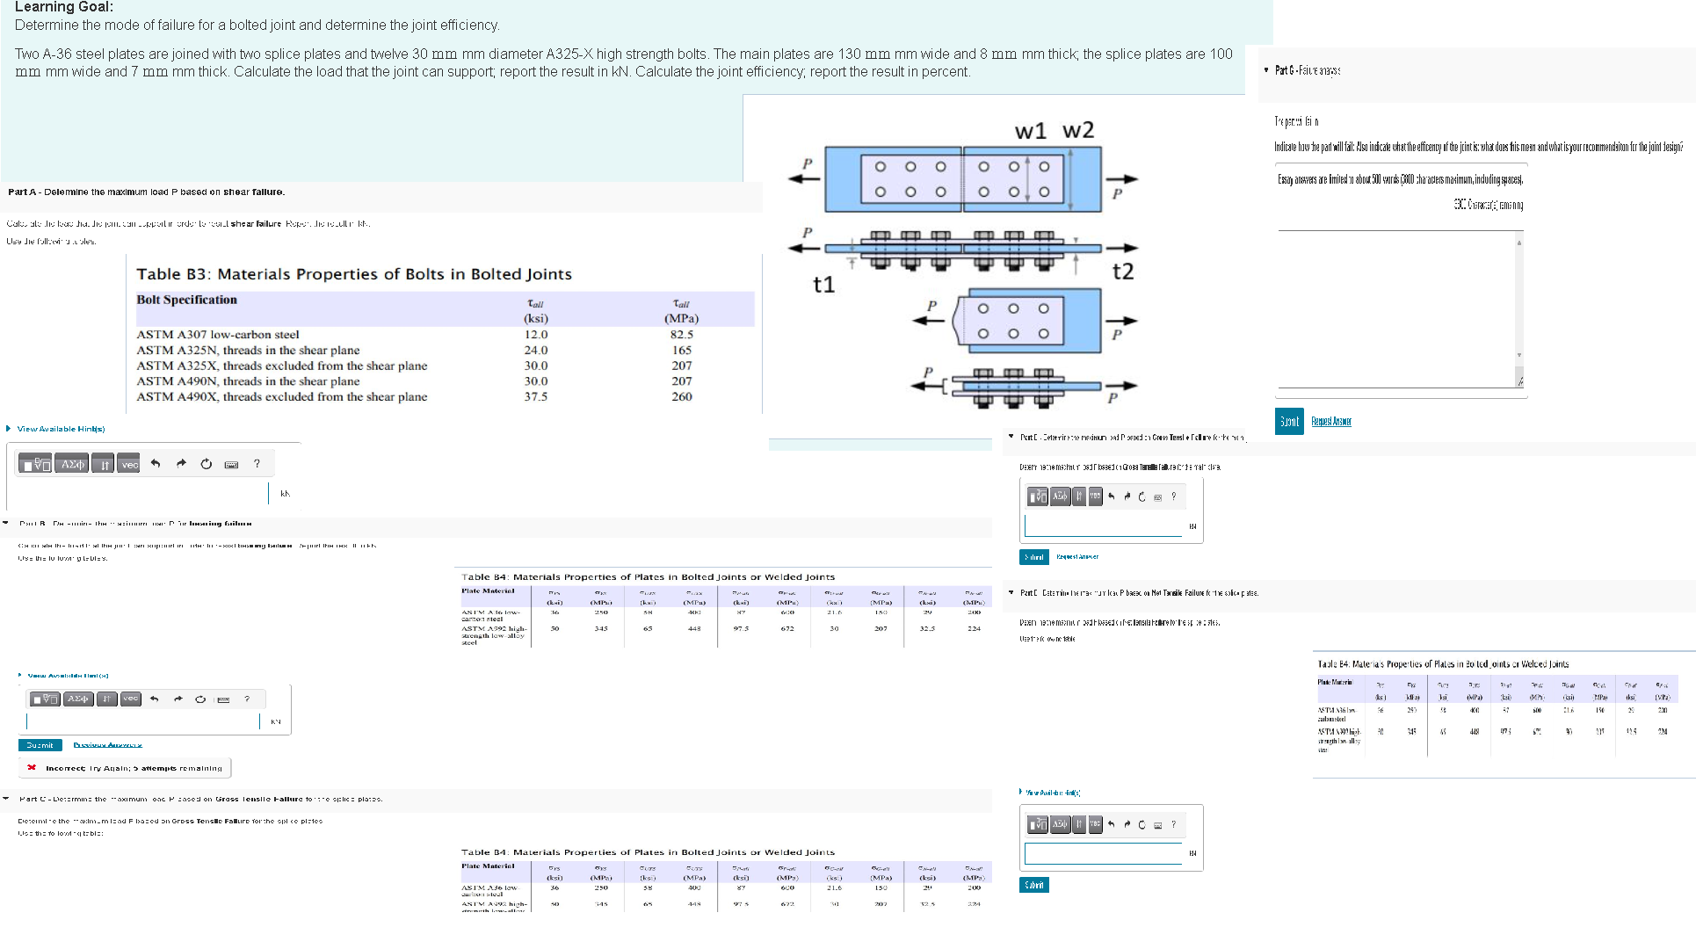Click subscript/superscript arrows button in Part B toolbar

(106, 699)
